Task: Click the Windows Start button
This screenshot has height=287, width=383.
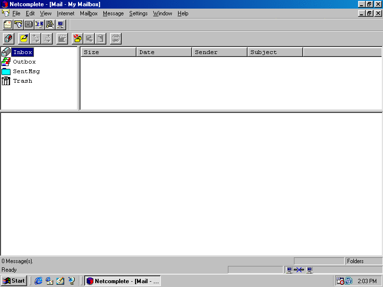Action: pos(14,281)
